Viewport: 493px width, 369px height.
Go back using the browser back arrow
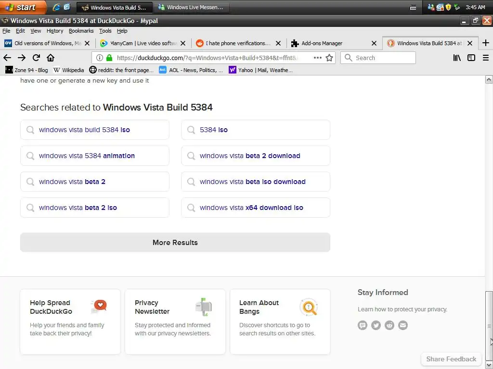7,58
